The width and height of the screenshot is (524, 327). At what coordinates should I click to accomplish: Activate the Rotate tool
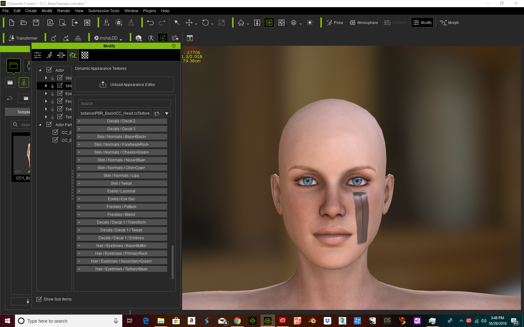(205, 22)
